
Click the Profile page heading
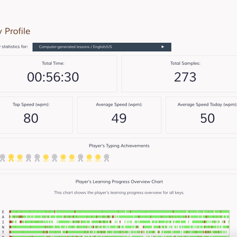(x=15, y=31)
